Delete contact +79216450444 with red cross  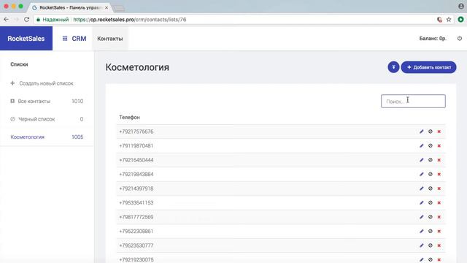coord(439,160)
